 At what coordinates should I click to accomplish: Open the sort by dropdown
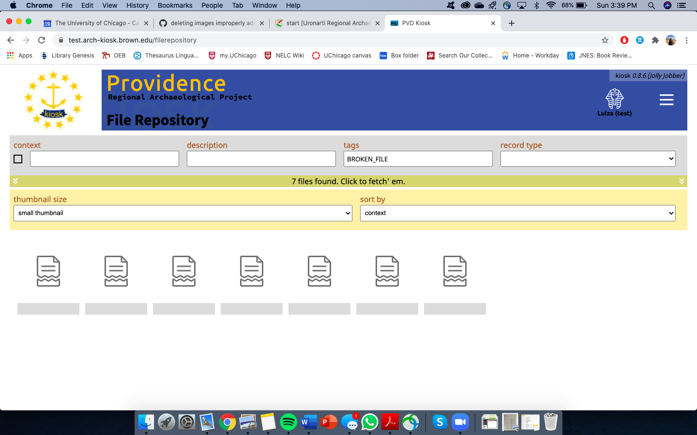(517, 213)
